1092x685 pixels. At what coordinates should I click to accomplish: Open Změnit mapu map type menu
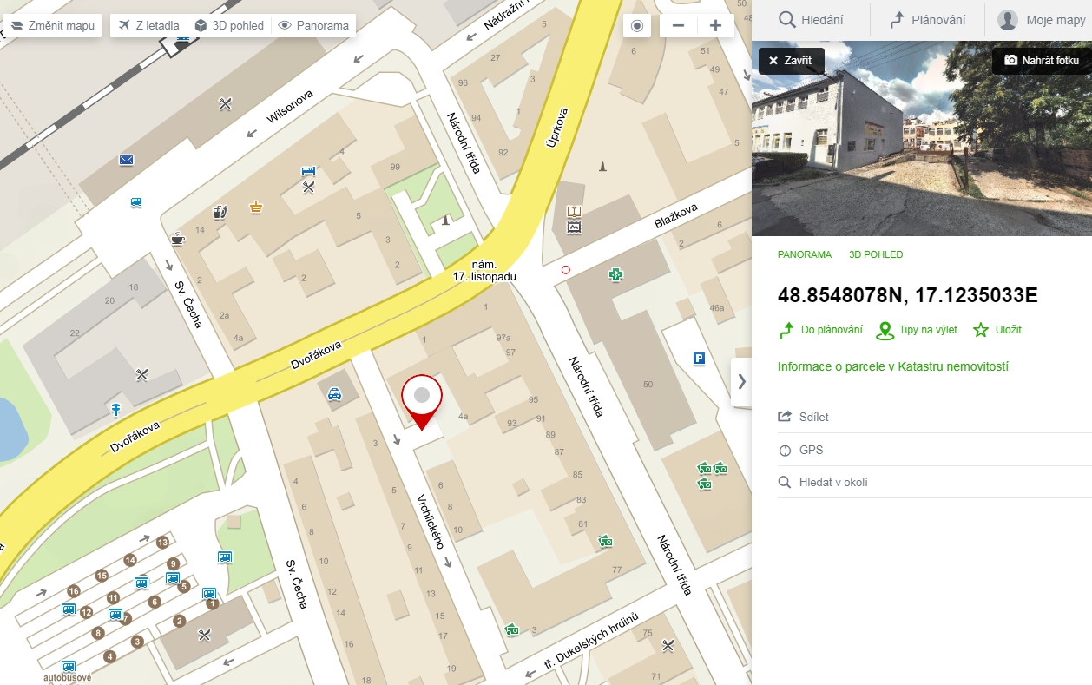click(x=52, y=26)
